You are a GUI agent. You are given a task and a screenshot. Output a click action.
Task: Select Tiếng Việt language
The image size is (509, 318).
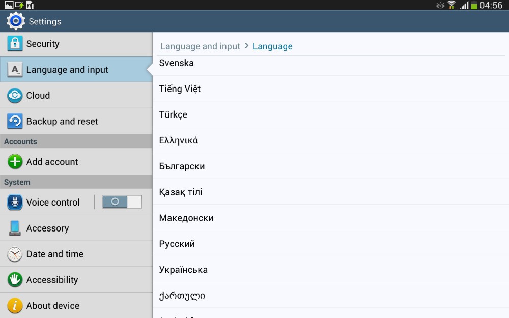[180, 89]
